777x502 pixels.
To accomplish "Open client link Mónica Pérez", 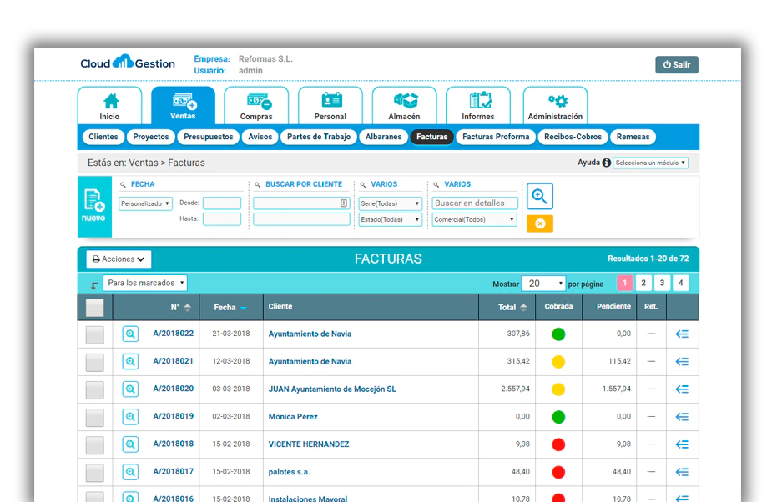I will pos(293,417).
